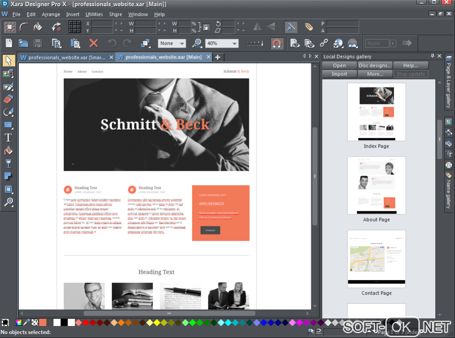Select the Bevel tool

(x=8, y=190)
